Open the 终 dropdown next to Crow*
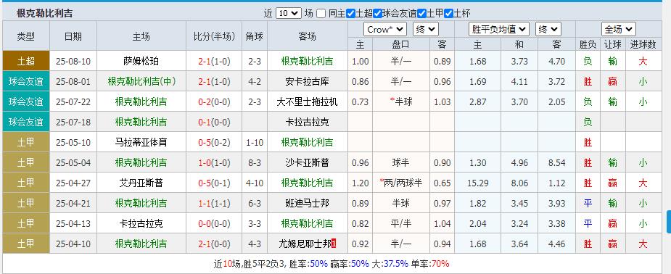Viewport: 671px width, 274px height. point(425,30)
